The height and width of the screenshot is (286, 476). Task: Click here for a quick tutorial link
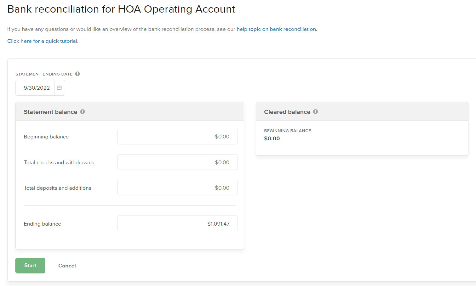coord(42,41)
